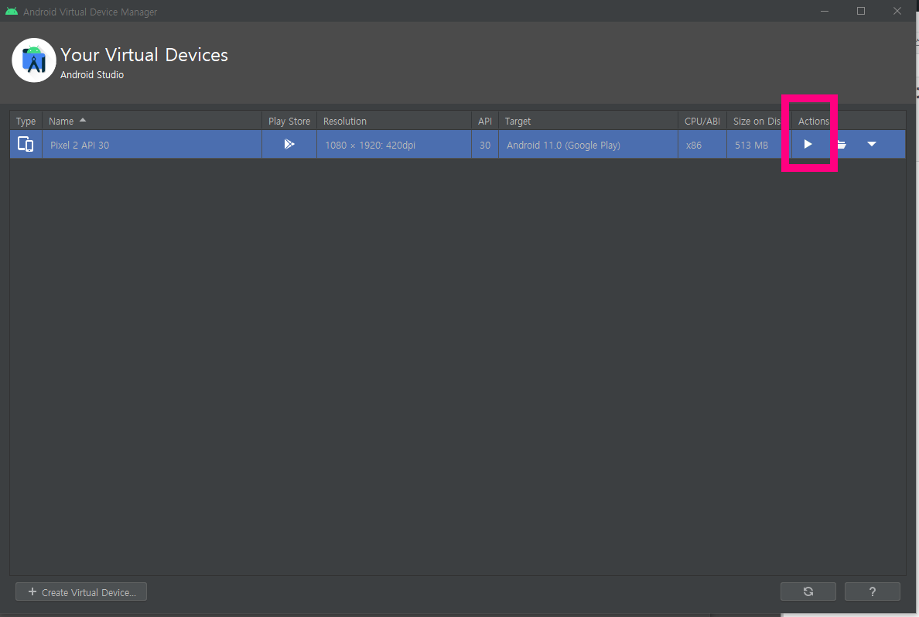Sort by the Type column header

click(26, 121)
